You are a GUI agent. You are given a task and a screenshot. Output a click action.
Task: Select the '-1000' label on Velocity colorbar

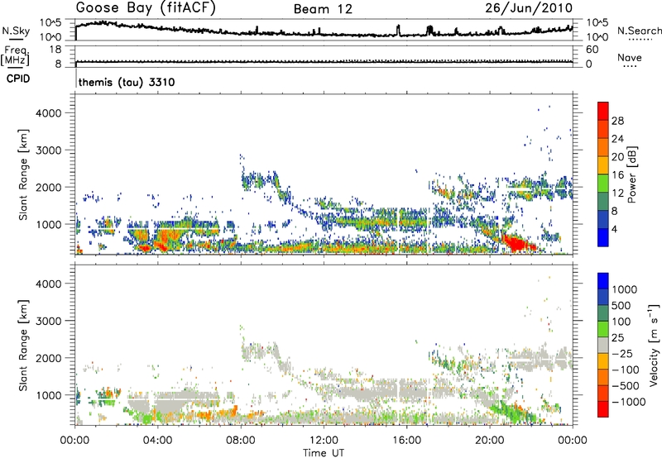pyautogui.click(x=629, y=402)
